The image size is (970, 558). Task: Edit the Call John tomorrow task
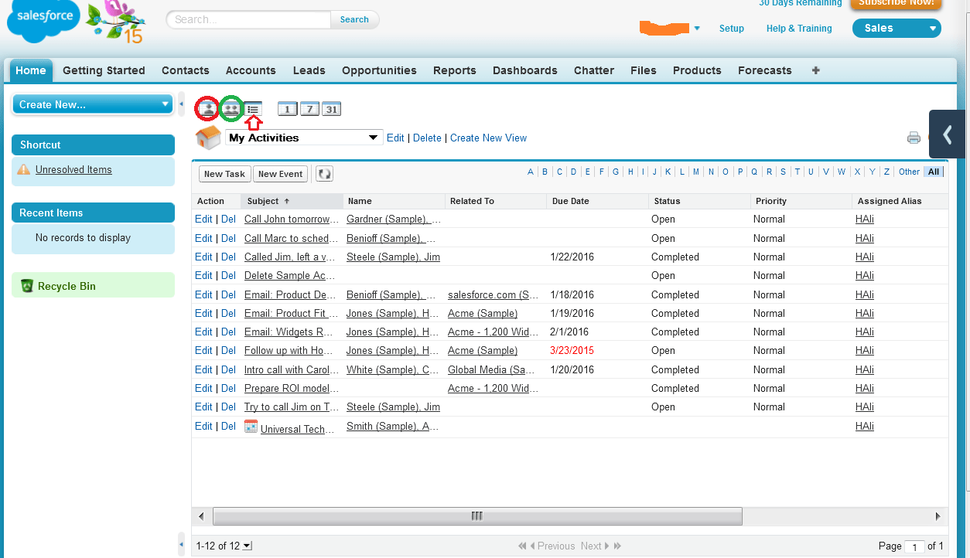[203, 219]
